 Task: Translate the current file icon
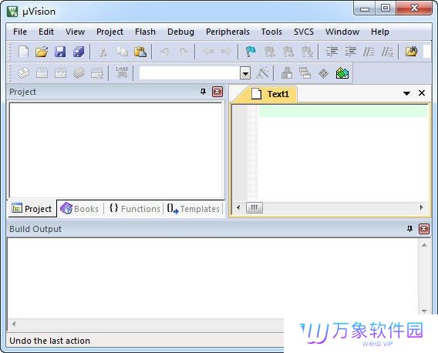[24, 73]
